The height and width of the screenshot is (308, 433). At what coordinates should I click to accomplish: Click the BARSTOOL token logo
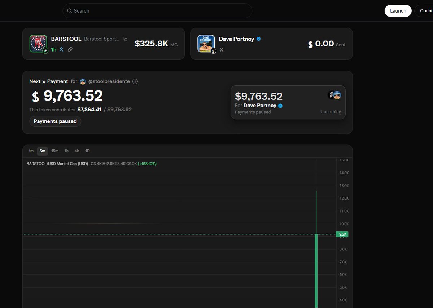coord(38,44)
